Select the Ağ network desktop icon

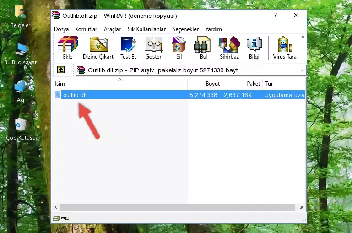coord(20,92)
